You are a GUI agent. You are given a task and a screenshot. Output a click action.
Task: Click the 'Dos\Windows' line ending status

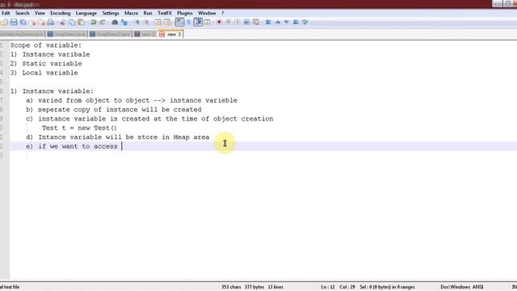pos(456,287)
